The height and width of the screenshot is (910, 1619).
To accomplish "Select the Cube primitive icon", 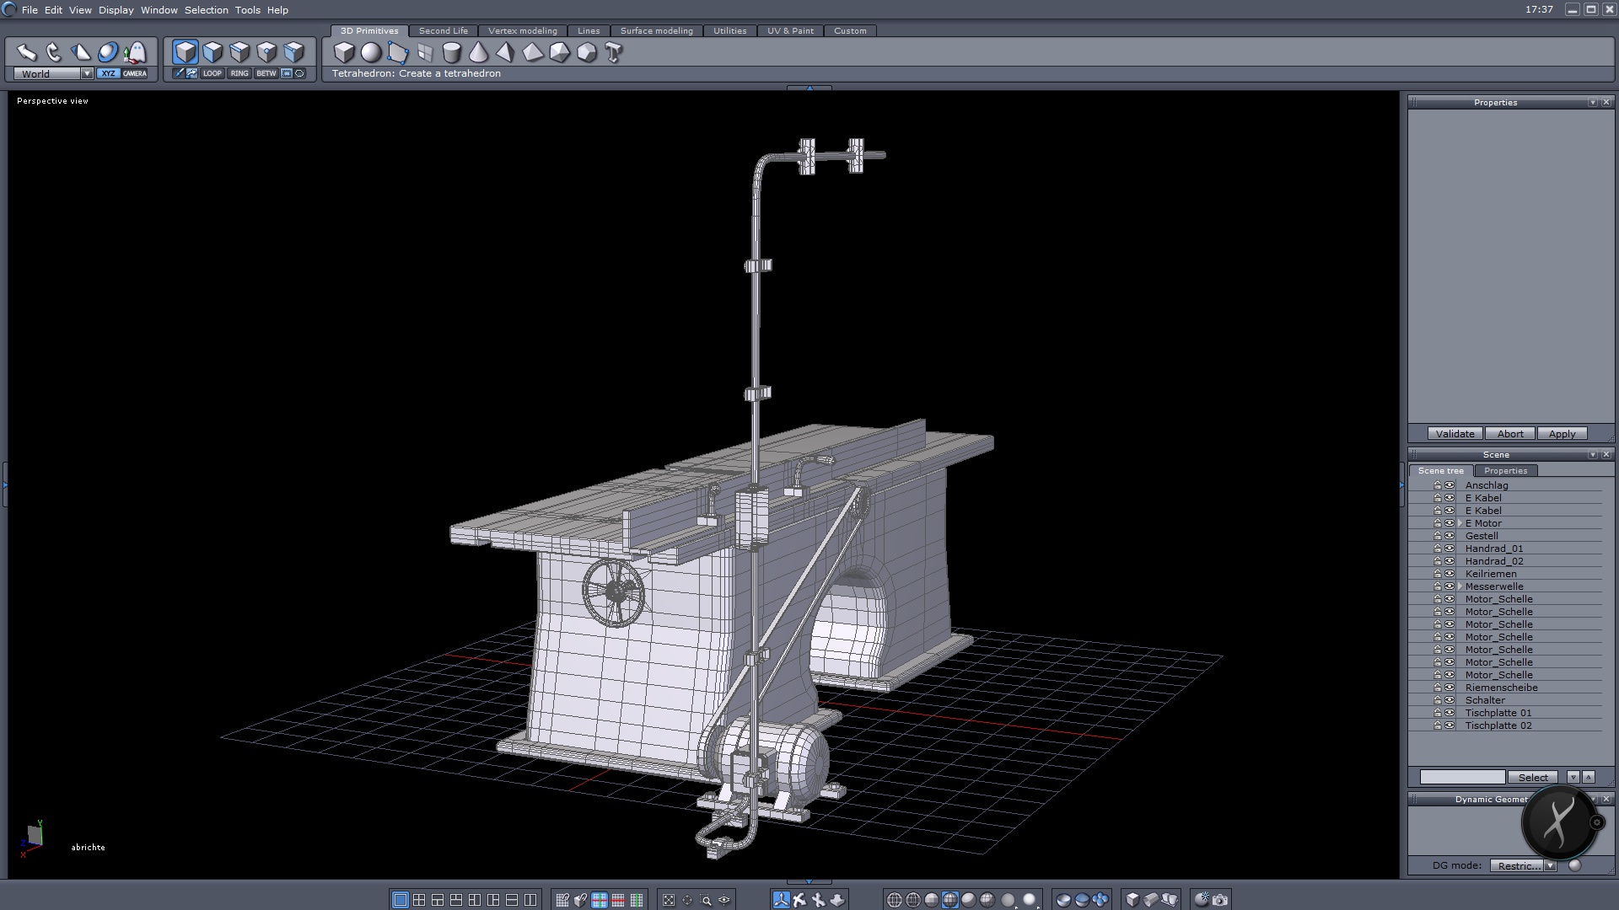I will (x=343, y=52).
